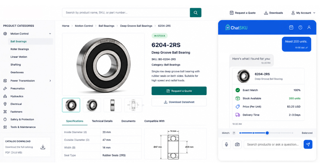Select Roller Bearings in the sidebar
The height and width of the screenshot is (168, 320).
tap(20, 49)
